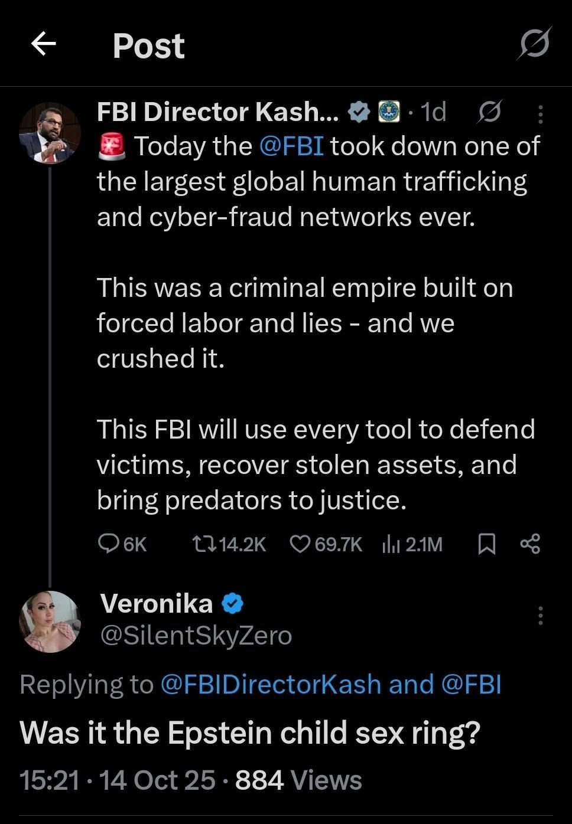Open more options on FBI Director post
The width and height of the screenshot is (572, 824).
540,115
